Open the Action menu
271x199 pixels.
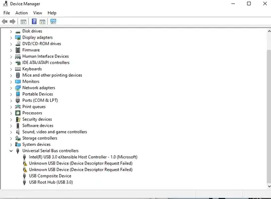(22, 13)
